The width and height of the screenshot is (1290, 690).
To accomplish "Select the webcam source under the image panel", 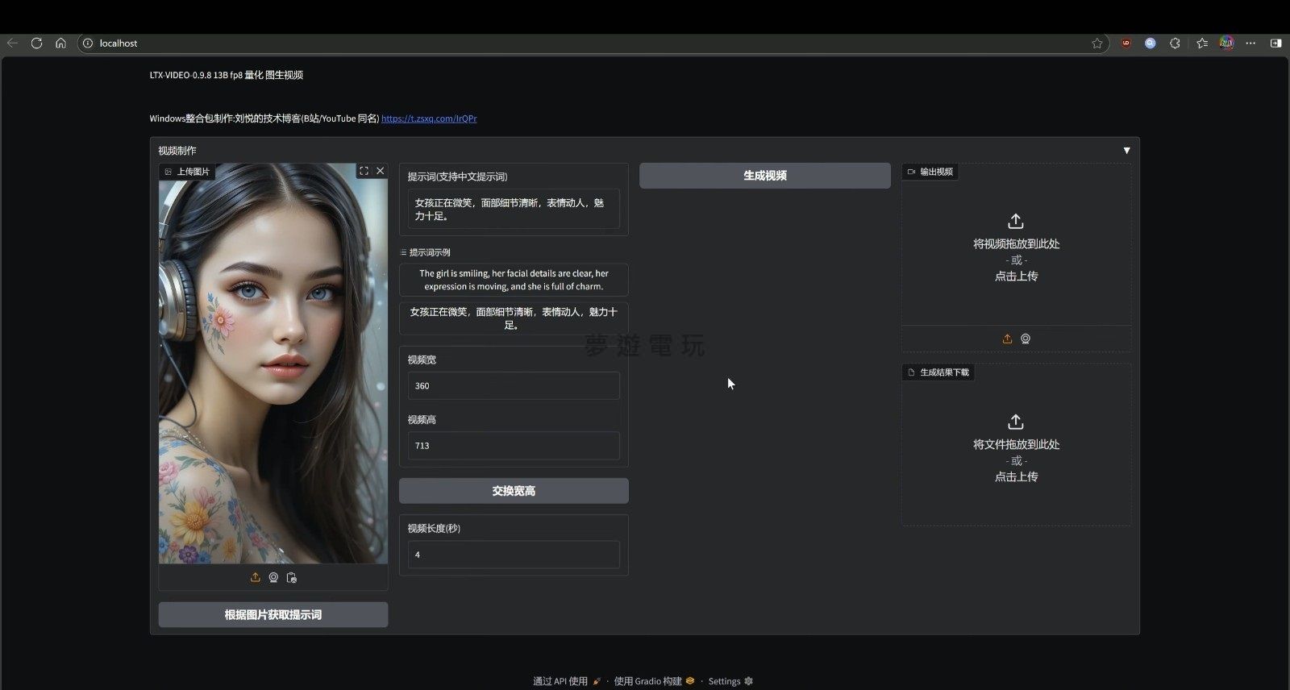I will [x=273, y=577].
